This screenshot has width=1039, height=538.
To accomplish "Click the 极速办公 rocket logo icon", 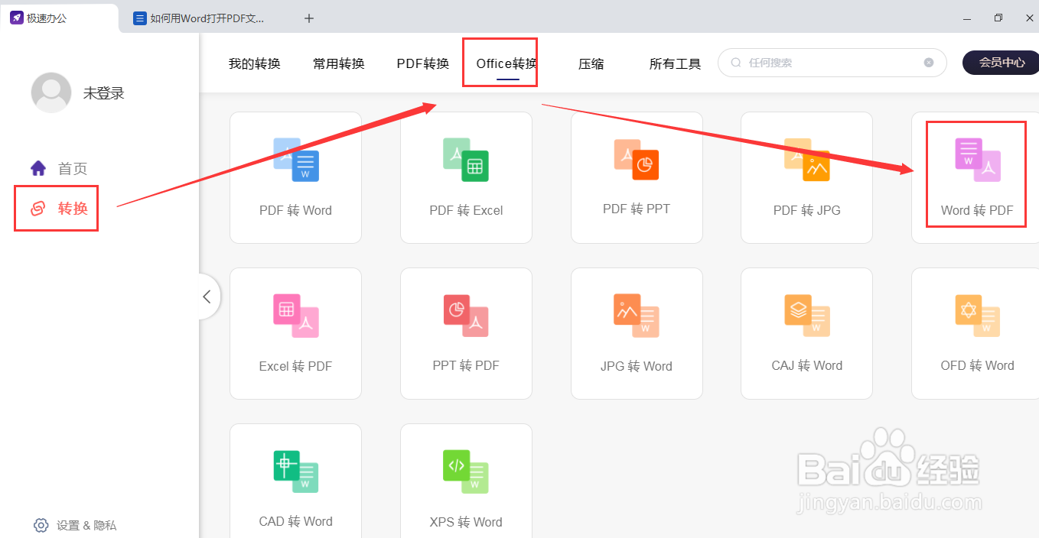I will click(16, 18).
